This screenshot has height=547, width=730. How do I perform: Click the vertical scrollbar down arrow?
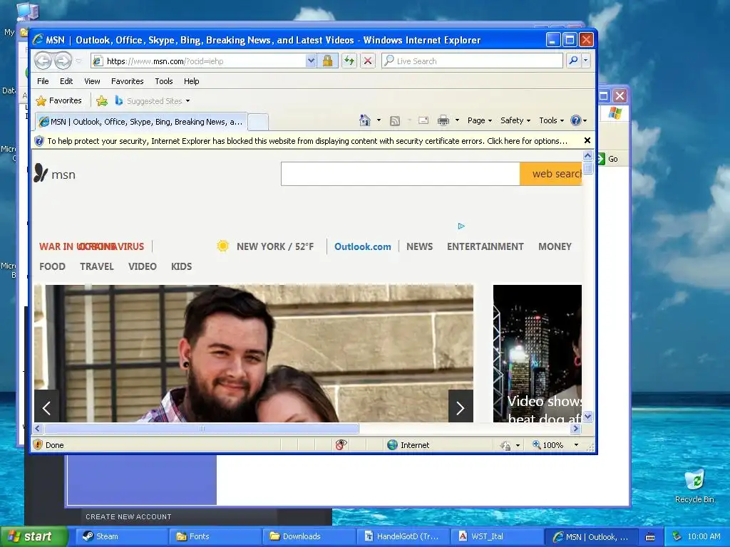pyautogui.click(x=588, y=416)
